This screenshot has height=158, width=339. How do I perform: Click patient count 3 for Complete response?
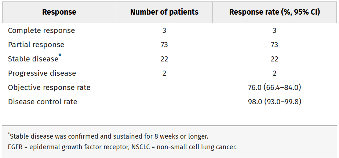coord(164,31)
